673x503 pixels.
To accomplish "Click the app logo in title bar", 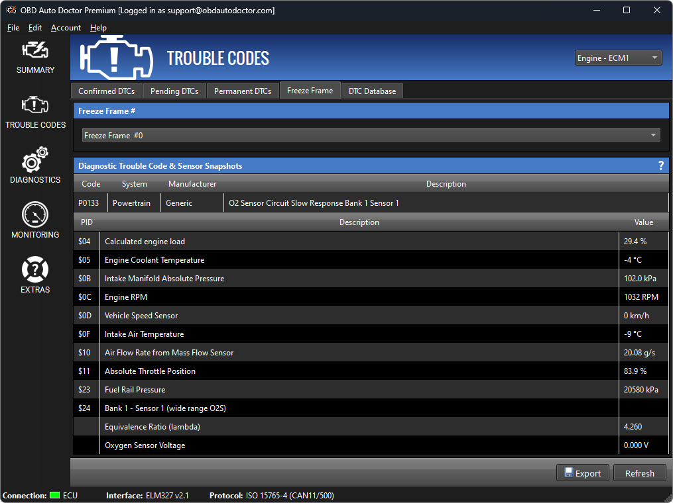I will [11, 10].
